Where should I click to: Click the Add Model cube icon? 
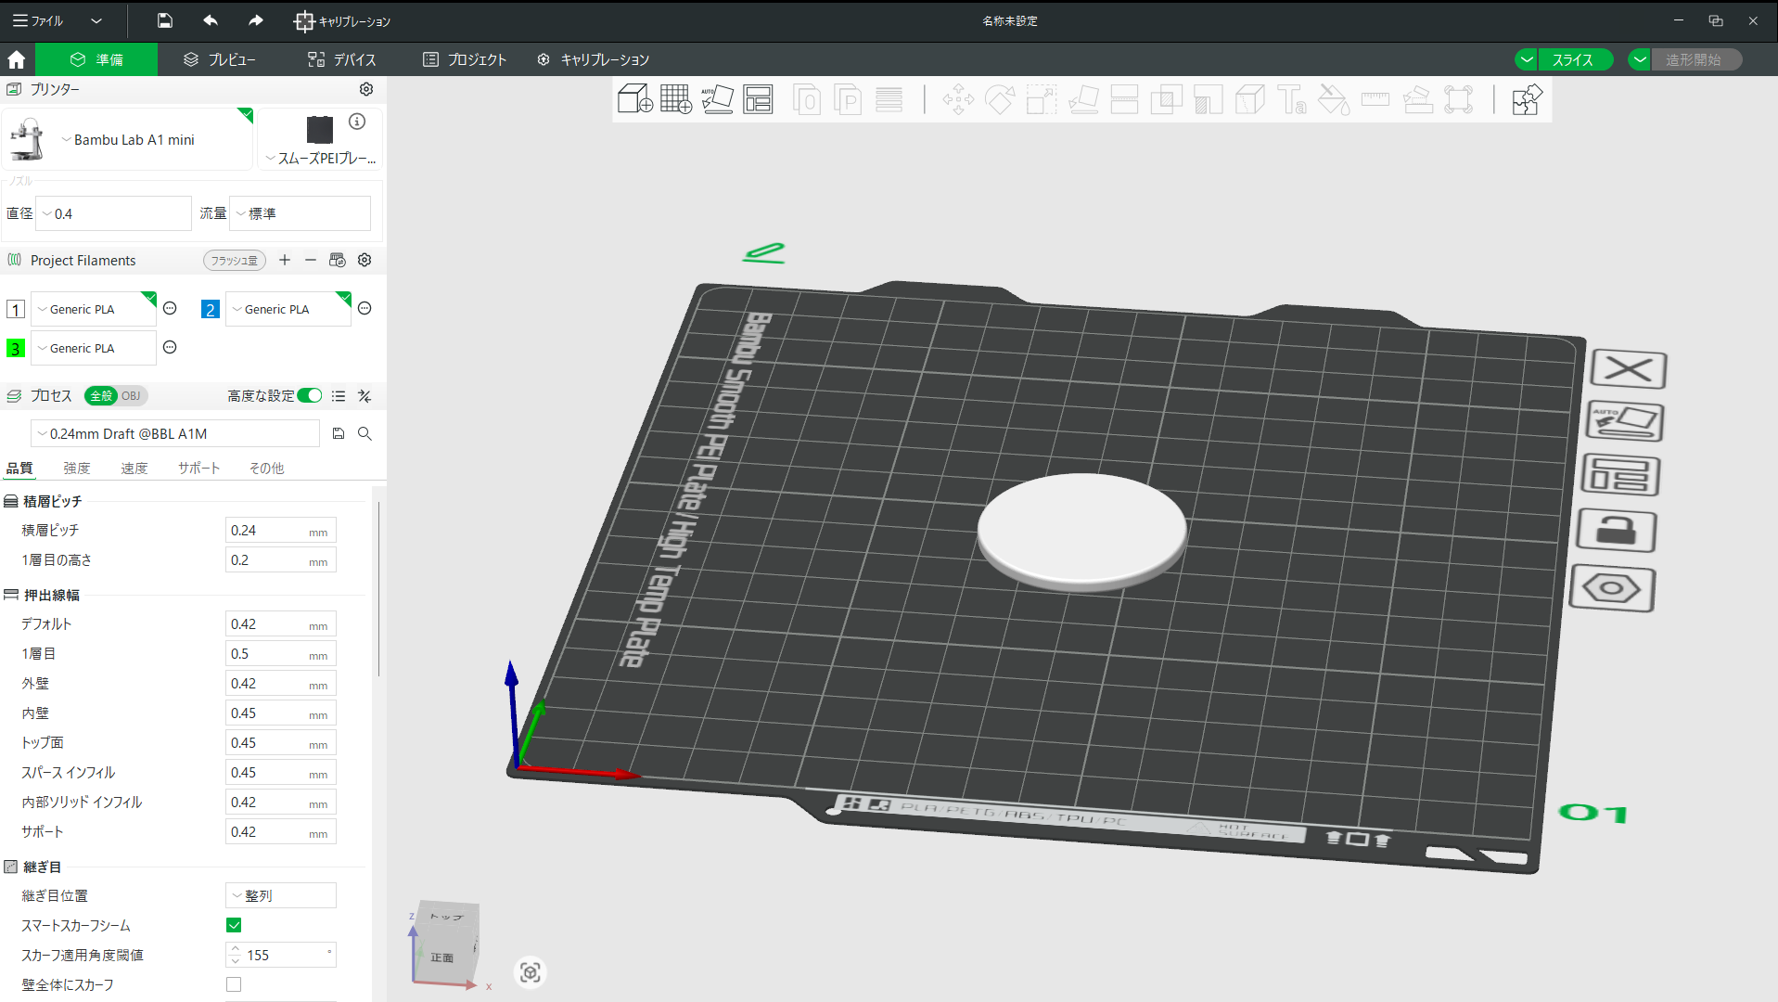click(634, 99)
